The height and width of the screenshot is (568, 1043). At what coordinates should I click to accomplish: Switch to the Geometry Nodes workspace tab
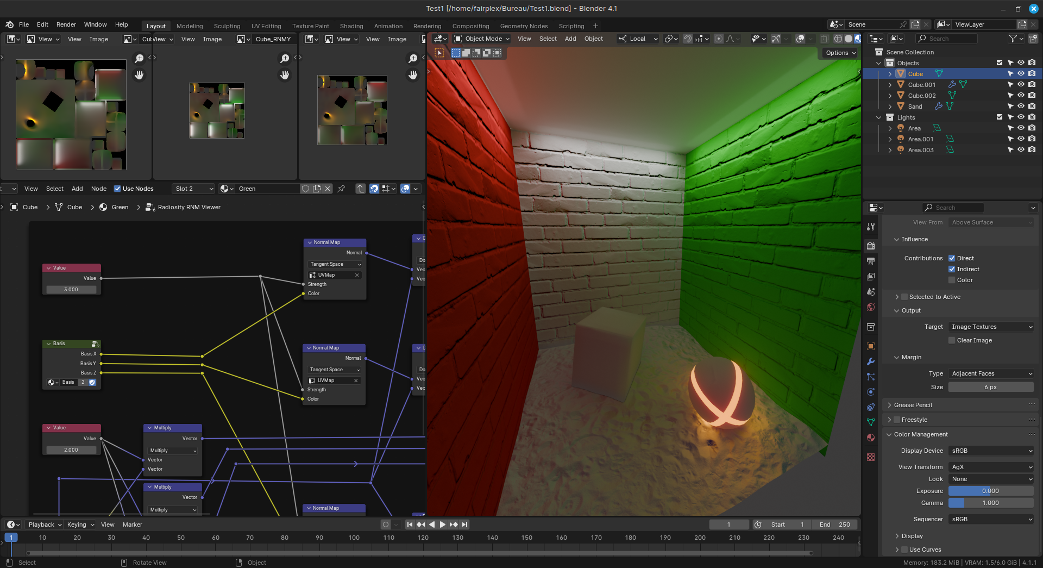click(x=524, y=26)
